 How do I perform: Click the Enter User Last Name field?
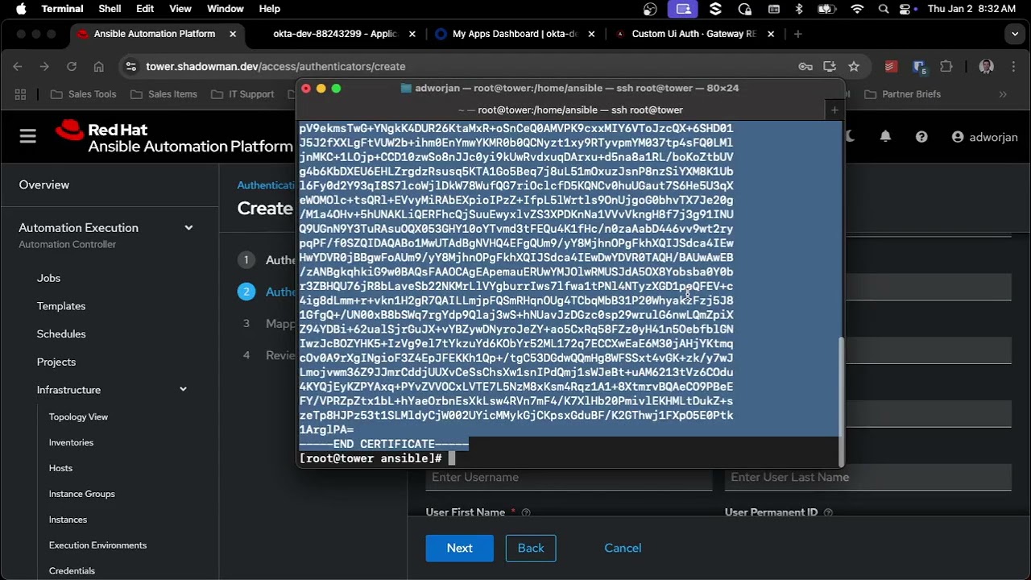coord(868,477)
